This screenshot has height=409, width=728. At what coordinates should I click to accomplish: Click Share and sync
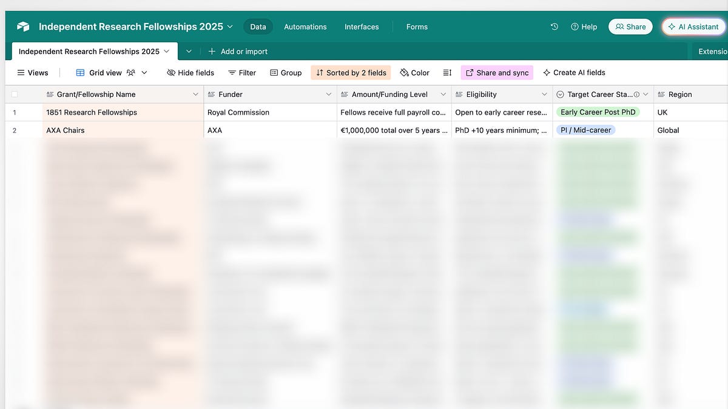[497, 73]
